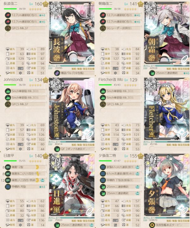Viewport: 190px width, 228px height.
Task: Click the Zuiun (634 Air Group/Skilled) slot on Nisshin
Action: 25,180
